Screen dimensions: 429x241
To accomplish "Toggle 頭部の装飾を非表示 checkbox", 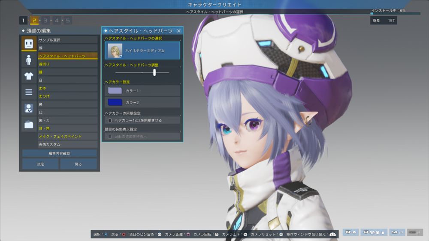I will [x=110, y=137].
